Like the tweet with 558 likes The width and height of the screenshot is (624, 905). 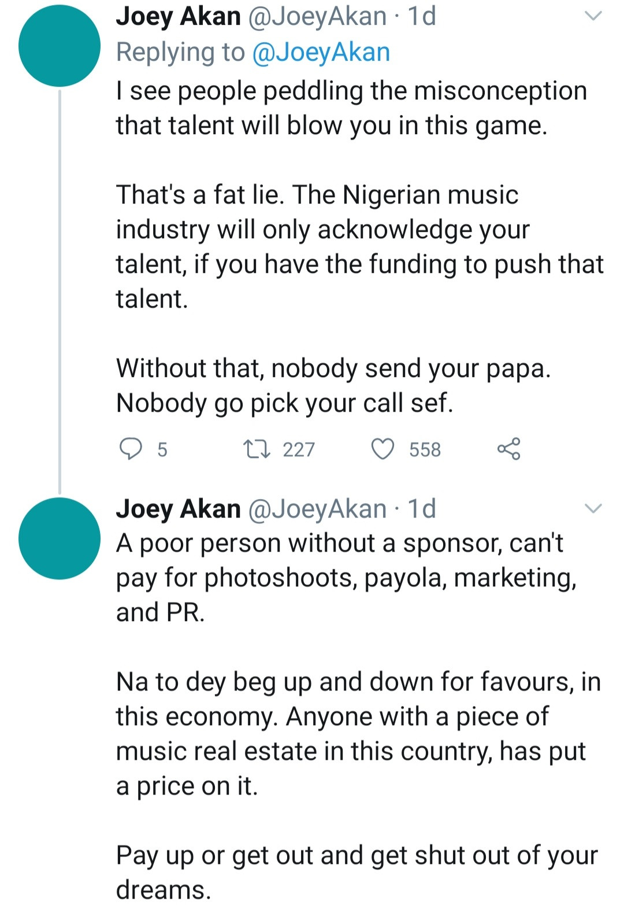(x=382, y=449)
